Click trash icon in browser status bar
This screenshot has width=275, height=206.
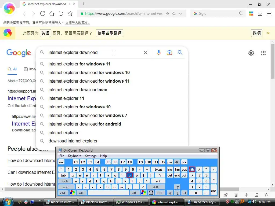(x=236, y=195)
